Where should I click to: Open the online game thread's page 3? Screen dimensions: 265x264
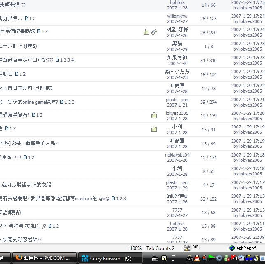73,102
